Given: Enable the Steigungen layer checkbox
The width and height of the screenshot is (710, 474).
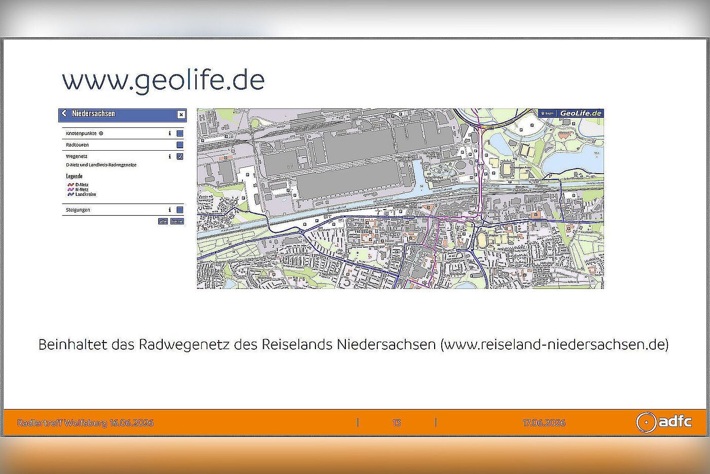Looking at the screenshot, I should [x=180, y=210].
